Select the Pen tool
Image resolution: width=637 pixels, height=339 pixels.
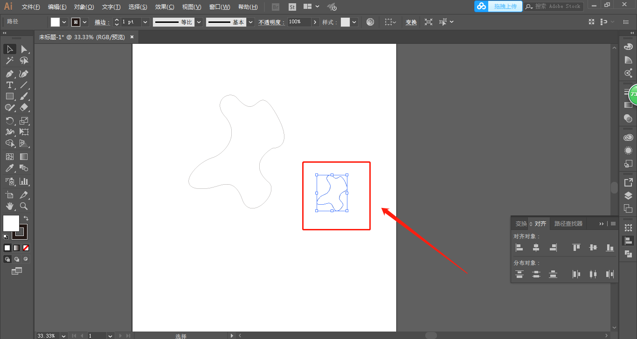pos(10,74)
